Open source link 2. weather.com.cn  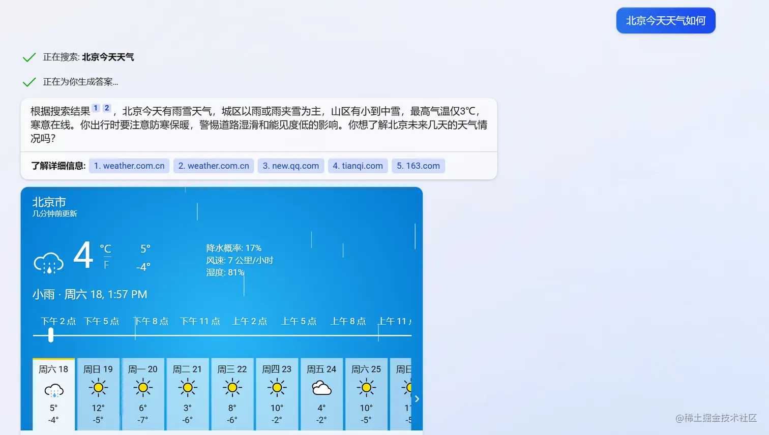(214, 166)
